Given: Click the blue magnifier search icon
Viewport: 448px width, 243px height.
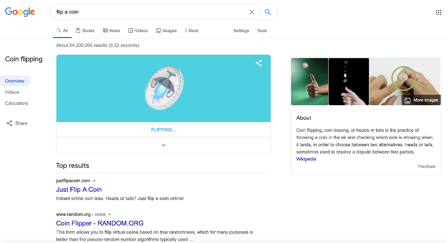Looking at the screenshot, I should (x=268, y=12).
